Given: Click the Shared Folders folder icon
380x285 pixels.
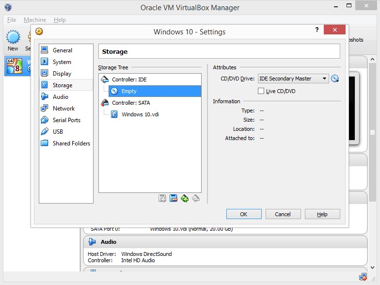Looking at the screenshot, I should tap(45, 143).
